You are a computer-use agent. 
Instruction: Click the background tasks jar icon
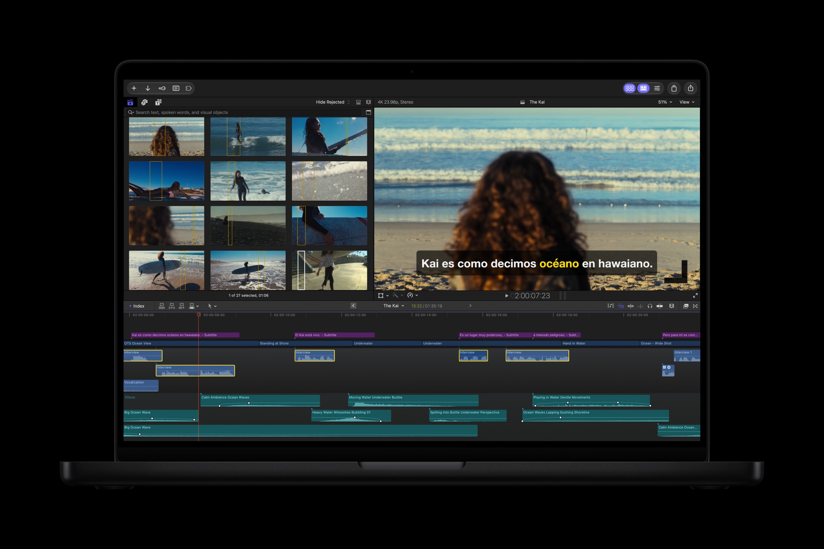pyautogui.click(x=674, y=88)
